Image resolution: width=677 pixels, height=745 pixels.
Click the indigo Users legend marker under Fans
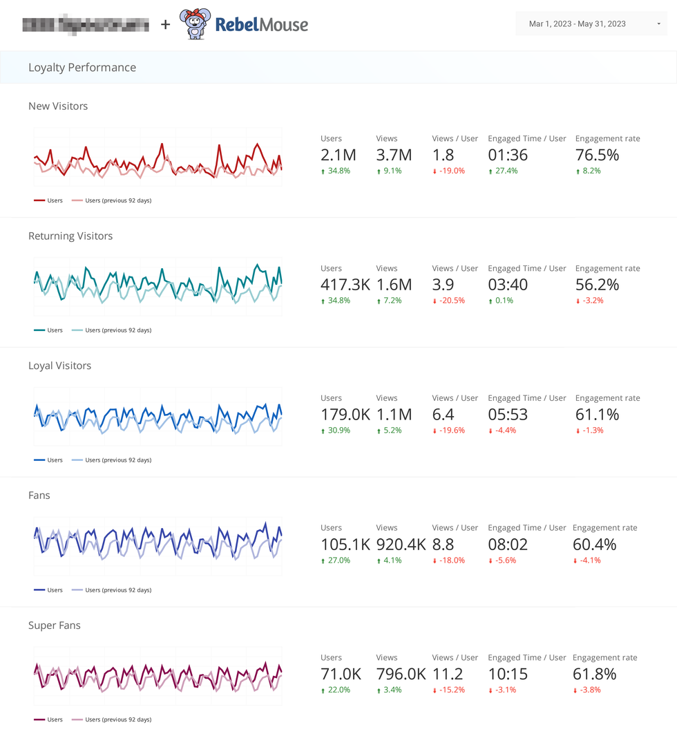click(39, 590)
